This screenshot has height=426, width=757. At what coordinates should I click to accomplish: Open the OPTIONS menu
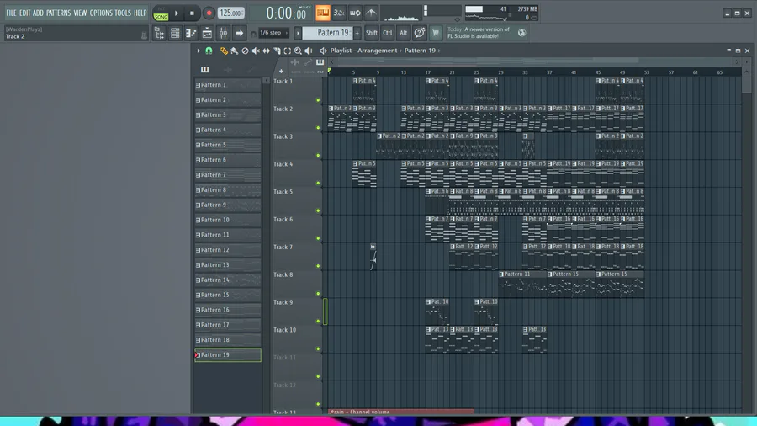101,13
